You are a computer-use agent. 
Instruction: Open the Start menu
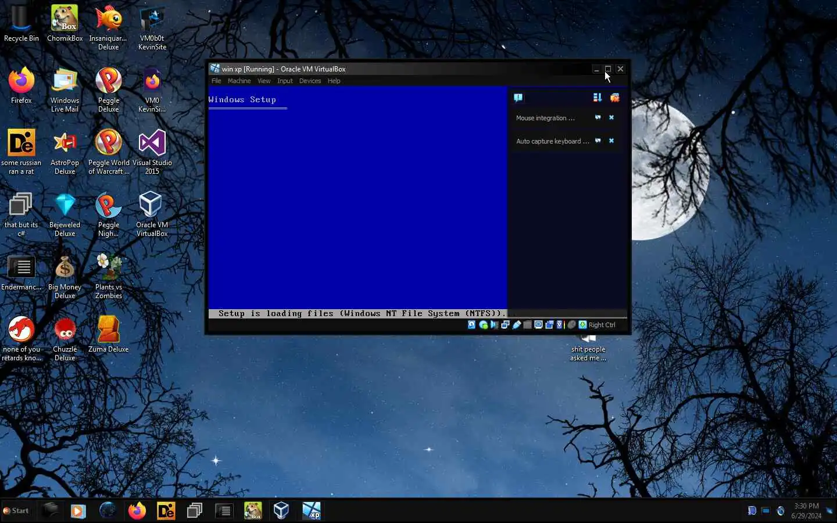[x=16, y=511]
